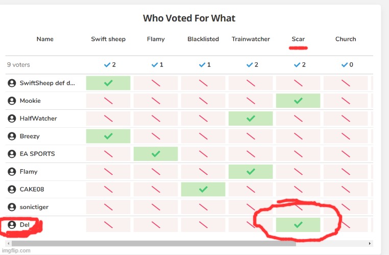Click HalfWatcher's green check under Trainwatcher

point(251,118)
